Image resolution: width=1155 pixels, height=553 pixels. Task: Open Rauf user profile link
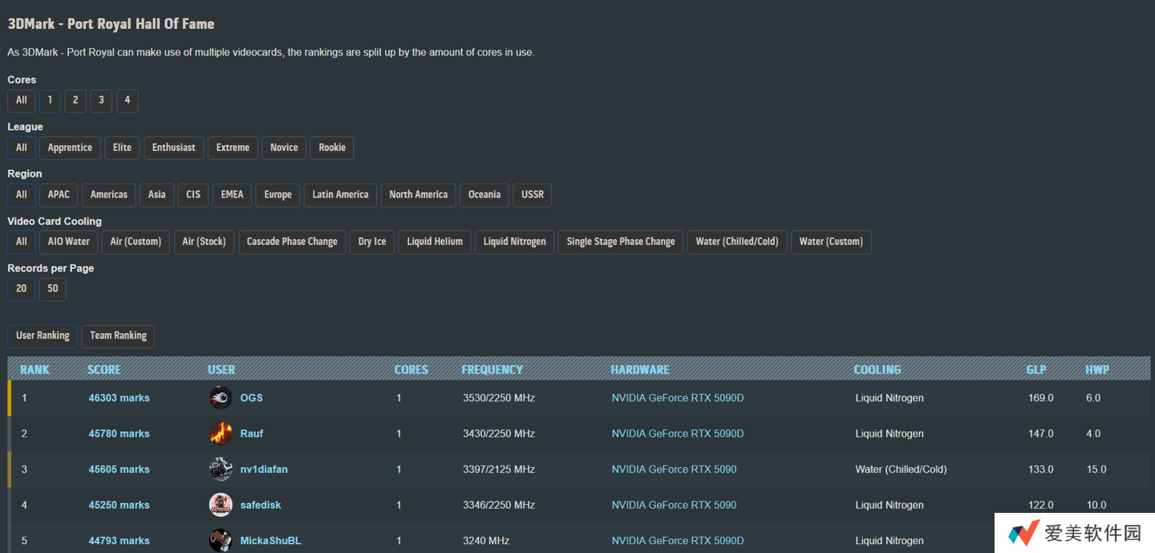click(252, 433)
